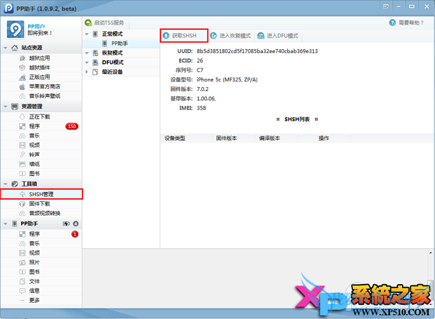Click the log panel scroll up arrow

tap(431, 252)
